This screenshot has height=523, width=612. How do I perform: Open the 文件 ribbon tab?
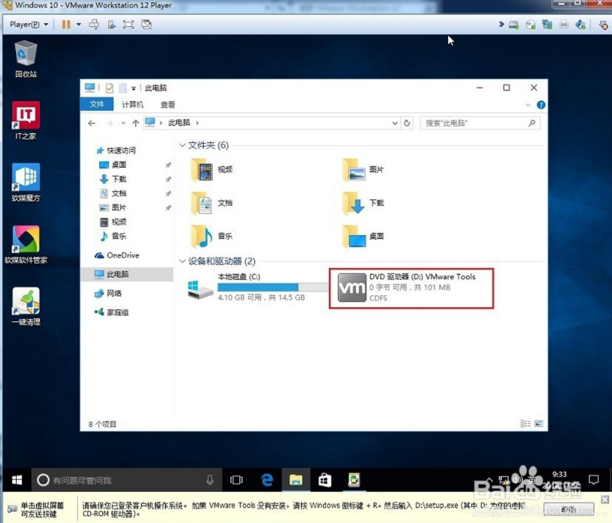click(x=97, y=104)
